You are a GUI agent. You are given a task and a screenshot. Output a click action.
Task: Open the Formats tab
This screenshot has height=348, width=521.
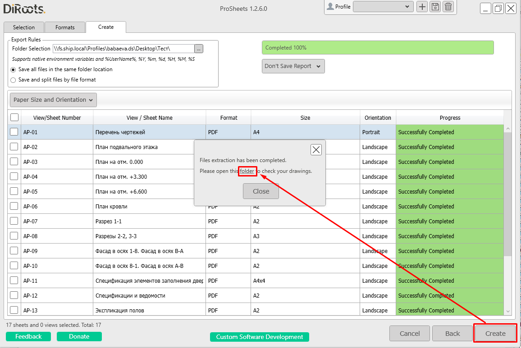click(65, 27)
